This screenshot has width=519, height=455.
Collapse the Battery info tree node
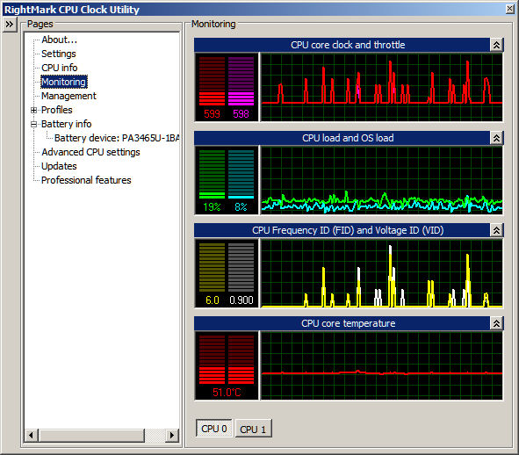point(33,124)
